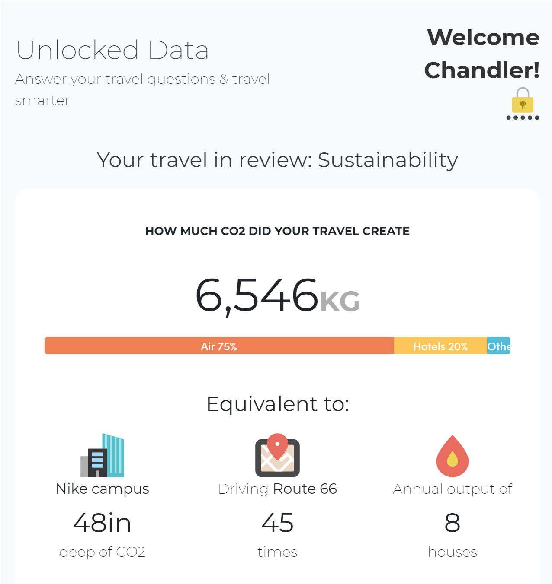Select the yellow Hotels 20% bar segment
Image resolution: width=552 pixels, height=584 pixels.
coord(440,346)
